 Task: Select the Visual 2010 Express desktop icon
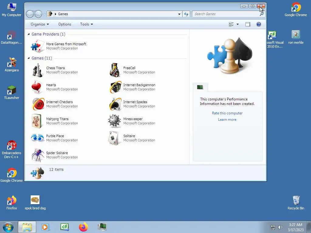(275, 39)
